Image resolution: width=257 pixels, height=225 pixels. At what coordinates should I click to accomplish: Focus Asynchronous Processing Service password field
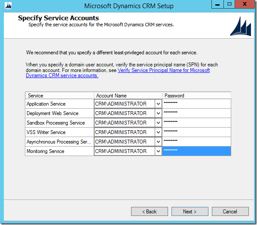[196, 142]
